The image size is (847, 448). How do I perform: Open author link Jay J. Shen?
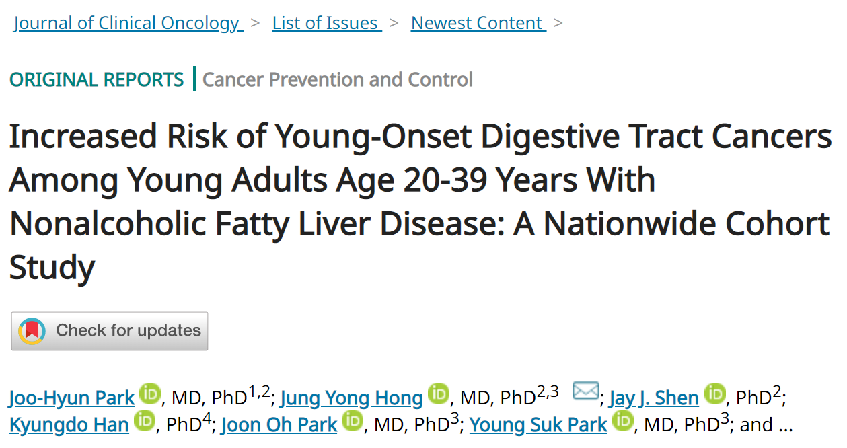(x=654, y=398)
